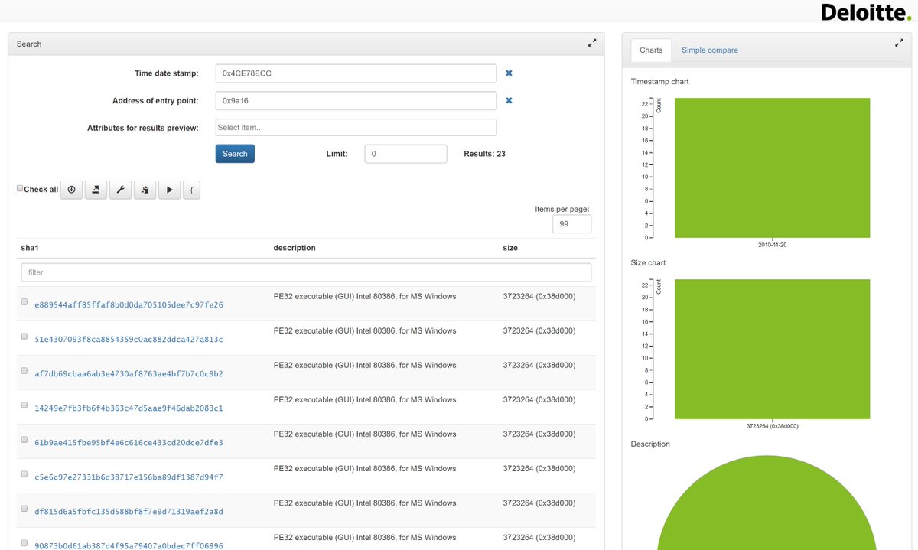Screen dimensions: 918x550
Task: Click the size cell in the e889544aff85 row
Action: pos(539,296)
